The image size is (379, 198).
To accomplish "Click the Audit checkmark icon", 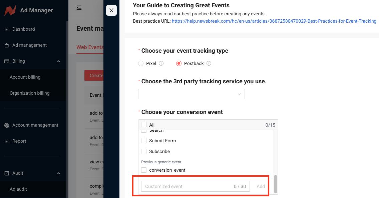I will point(7,173).
